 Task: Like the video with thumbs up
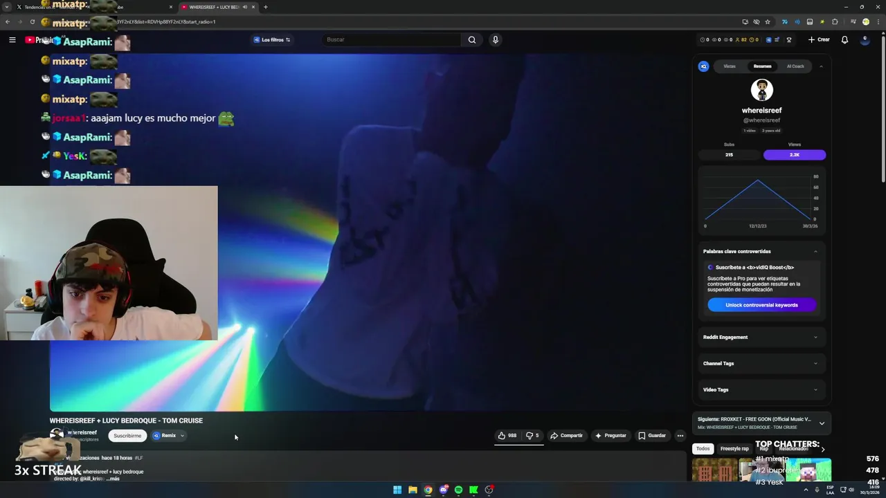(507, 436)
